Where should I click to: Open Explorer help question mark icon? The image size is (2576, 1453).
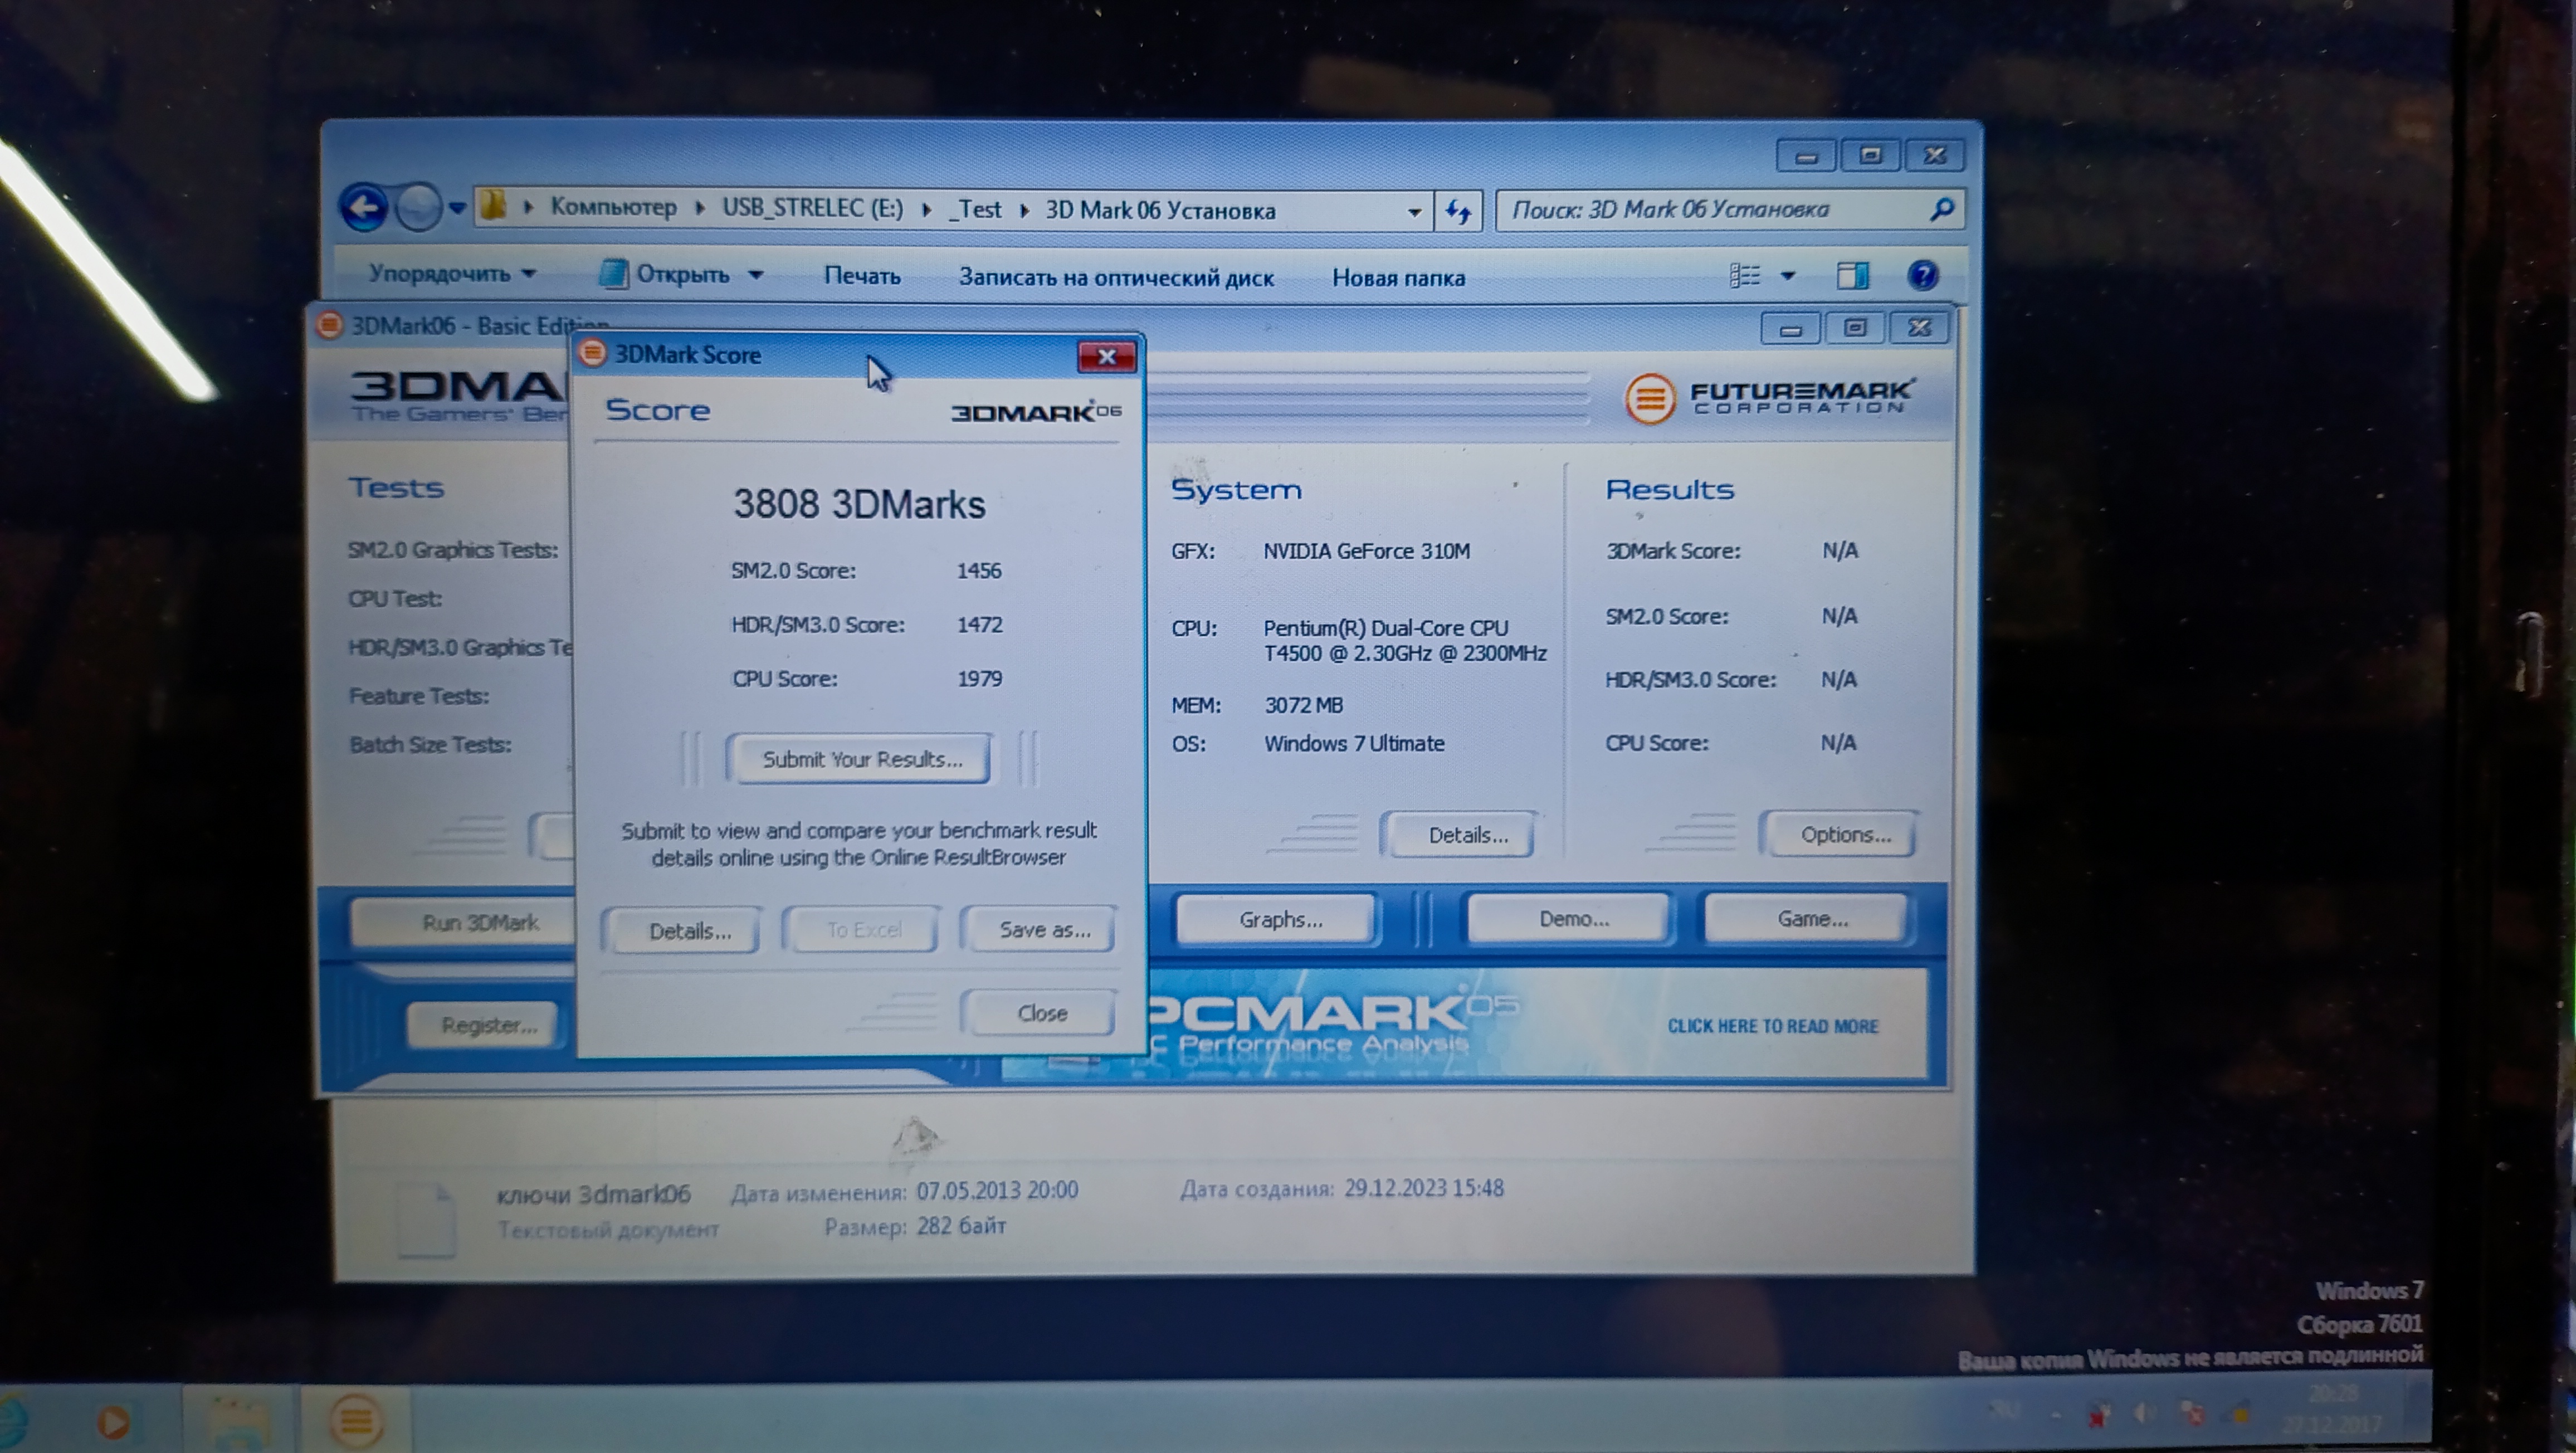[x=1922, y=275]
